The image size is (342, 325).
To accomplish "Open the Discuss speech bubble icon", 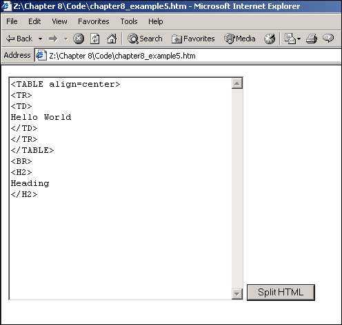I will (328, 38).
